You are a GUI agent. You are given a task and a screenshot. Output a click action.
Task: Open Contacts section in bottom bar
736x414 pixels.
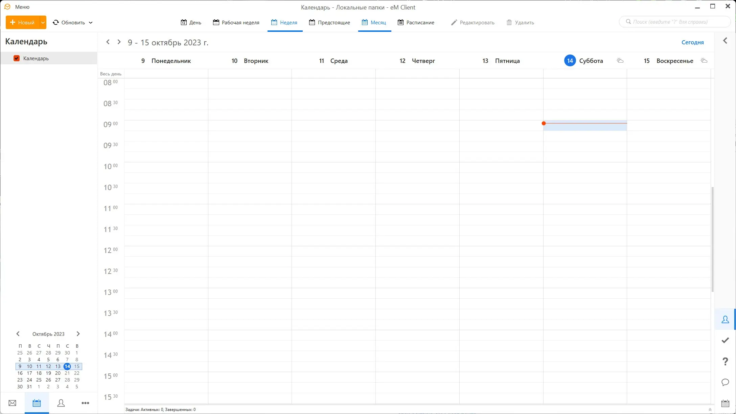tap(61, 403)
